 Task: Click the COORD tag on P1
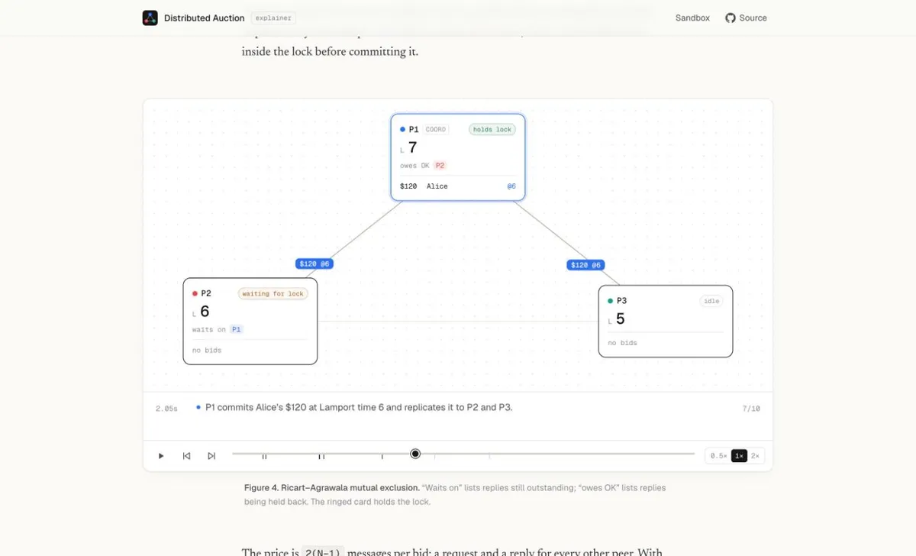point(436,130)
